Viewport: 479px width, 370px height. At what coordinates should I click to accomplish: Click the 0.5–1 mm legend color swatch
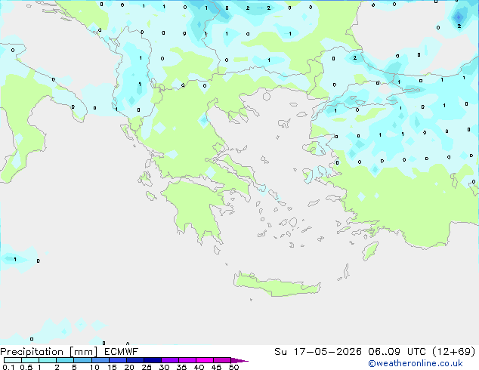pos(30,360)
